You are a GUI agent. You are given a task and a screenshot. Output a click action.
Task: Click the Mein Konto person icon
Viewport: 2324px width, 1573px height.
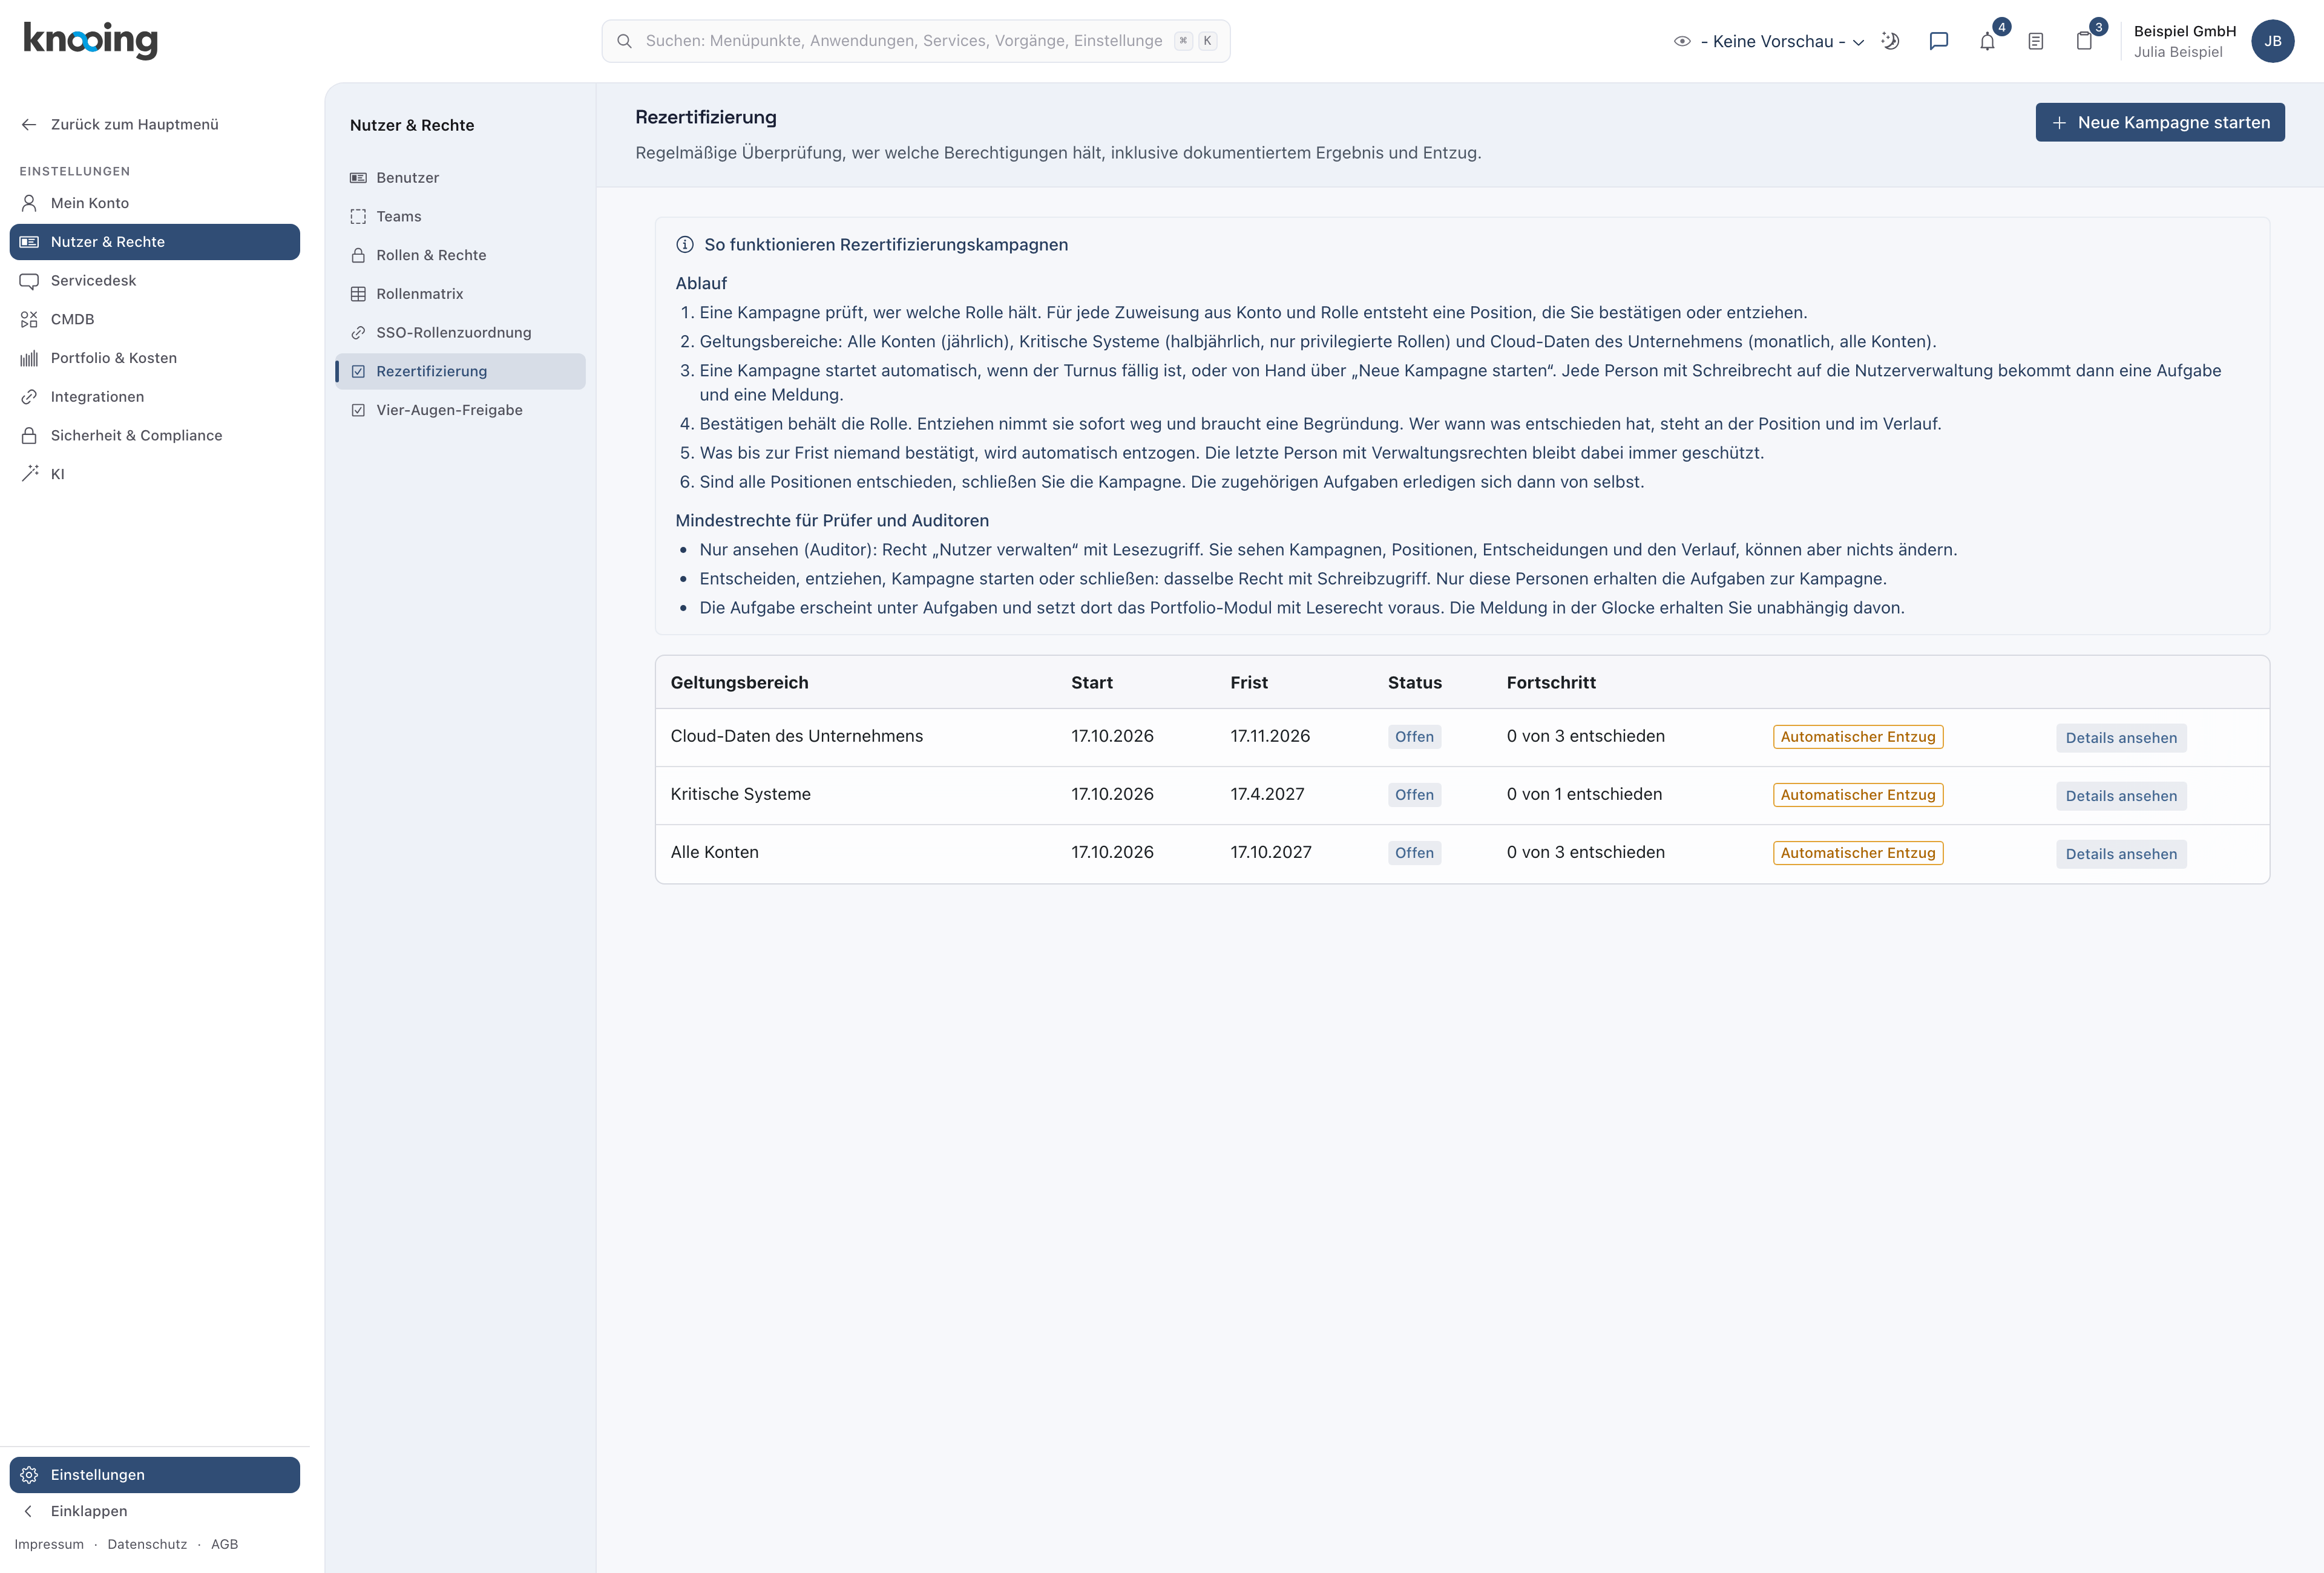click(x=29, y=203)
